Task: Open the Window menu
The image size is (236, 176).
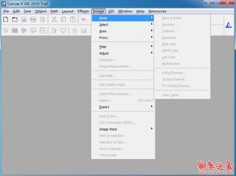Action: point(125,11)
